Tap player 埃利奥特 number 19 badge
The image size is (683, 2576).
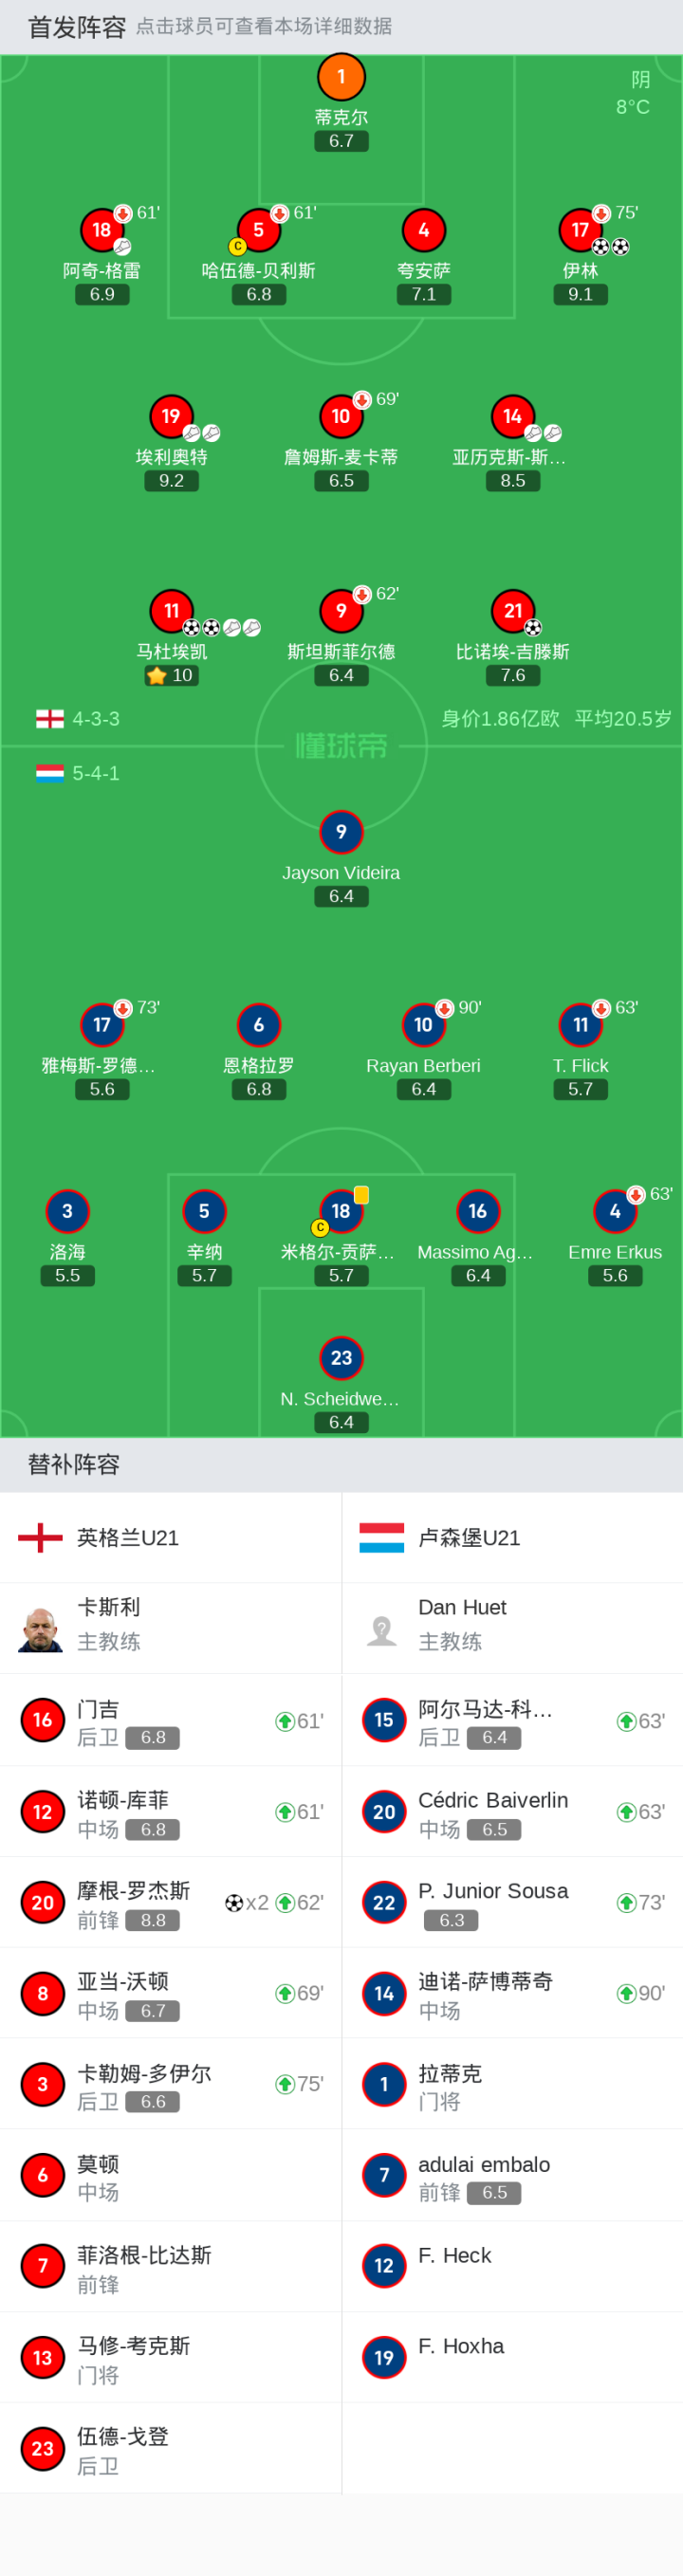(171, 417)
